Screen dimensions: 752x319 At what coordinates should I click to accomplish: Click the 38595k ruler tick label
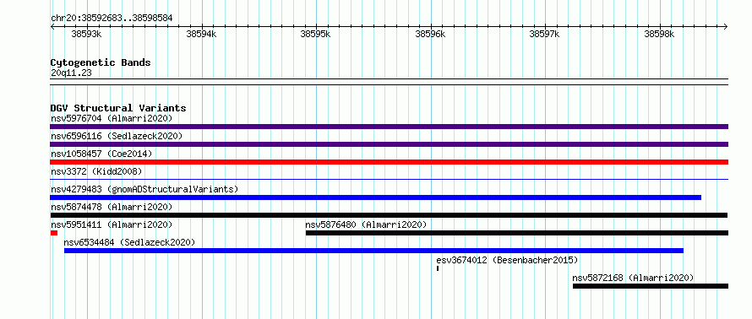315,34
